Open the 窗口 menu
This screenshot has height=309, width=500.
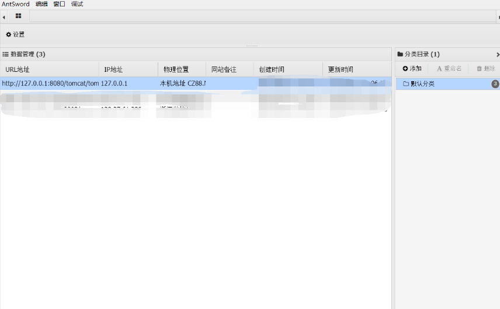(60, 4)
